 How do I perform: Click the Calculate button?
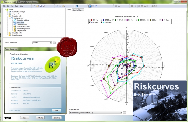57,118
